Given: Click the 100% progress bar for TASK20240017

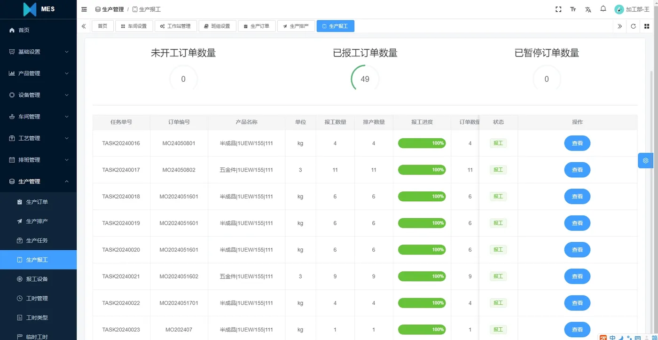Looking at the screenshot, I should (422, 170).
